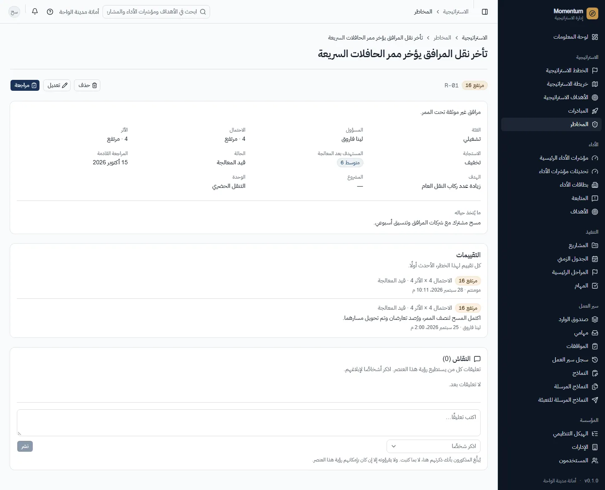Open الموافقات sidebar menu item
The height and width of the screenshot is (490, 605).
[551, 346]
